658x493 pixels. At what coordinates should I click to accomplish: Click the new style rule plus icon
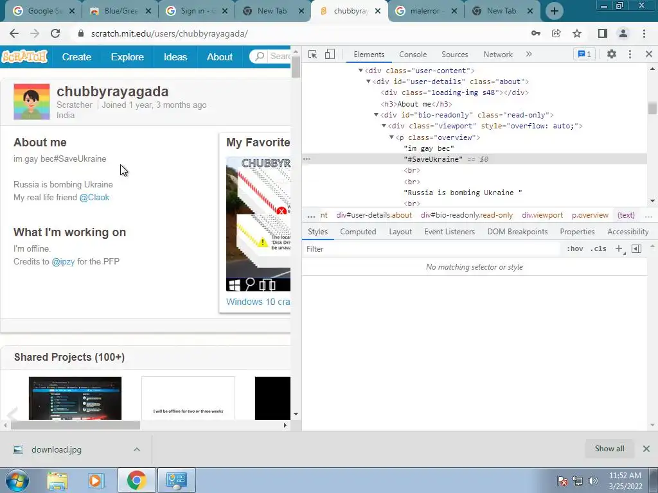click(619, 248)
